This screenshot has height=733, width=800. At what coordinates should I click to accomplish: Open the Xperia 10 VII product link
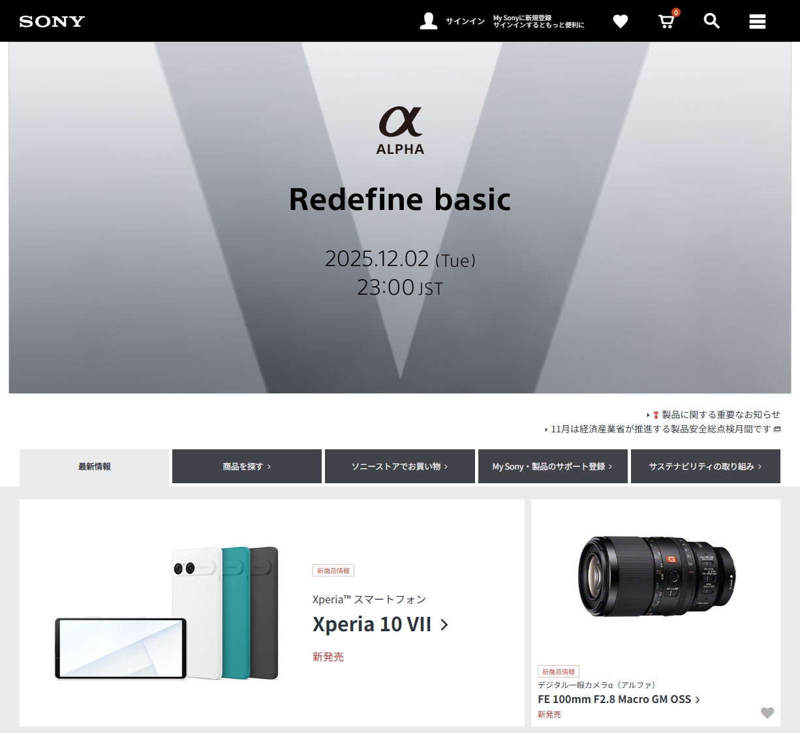point(380,624)
